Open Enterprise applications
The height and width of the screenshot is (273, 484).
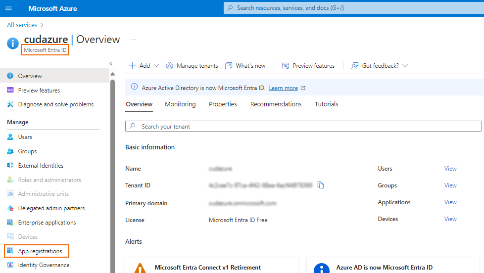pyautogui.click(x=47, y=223)
